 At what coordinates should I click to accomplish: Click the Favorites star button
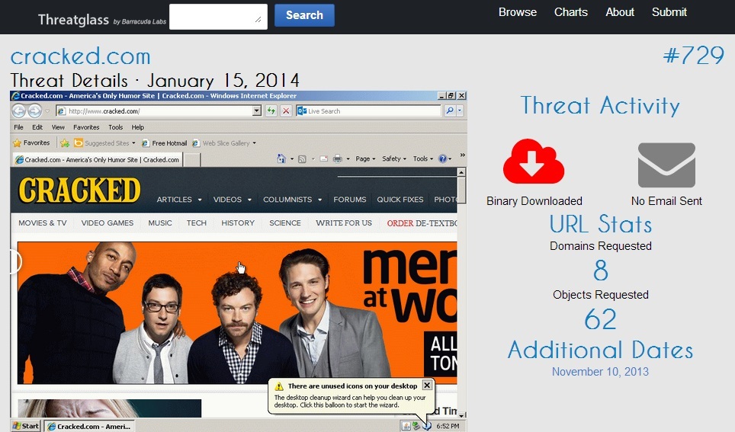coord(31,143)
